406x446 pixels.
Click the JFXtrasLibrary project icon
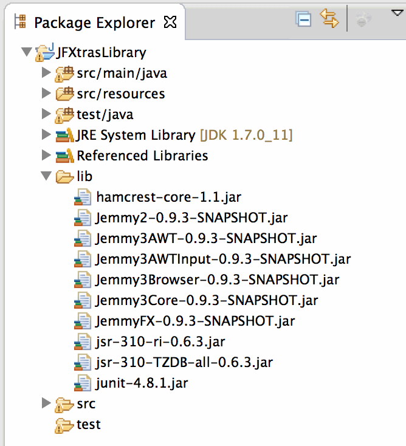point(45,53)
